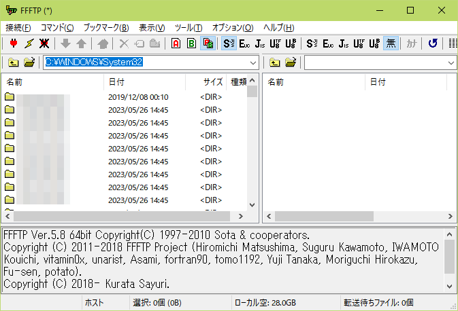Click the Upload up-arrow icon
Image resolution: width=458 pixels, height=311 pixels.
pyautogui.click(x=81, y=43)
